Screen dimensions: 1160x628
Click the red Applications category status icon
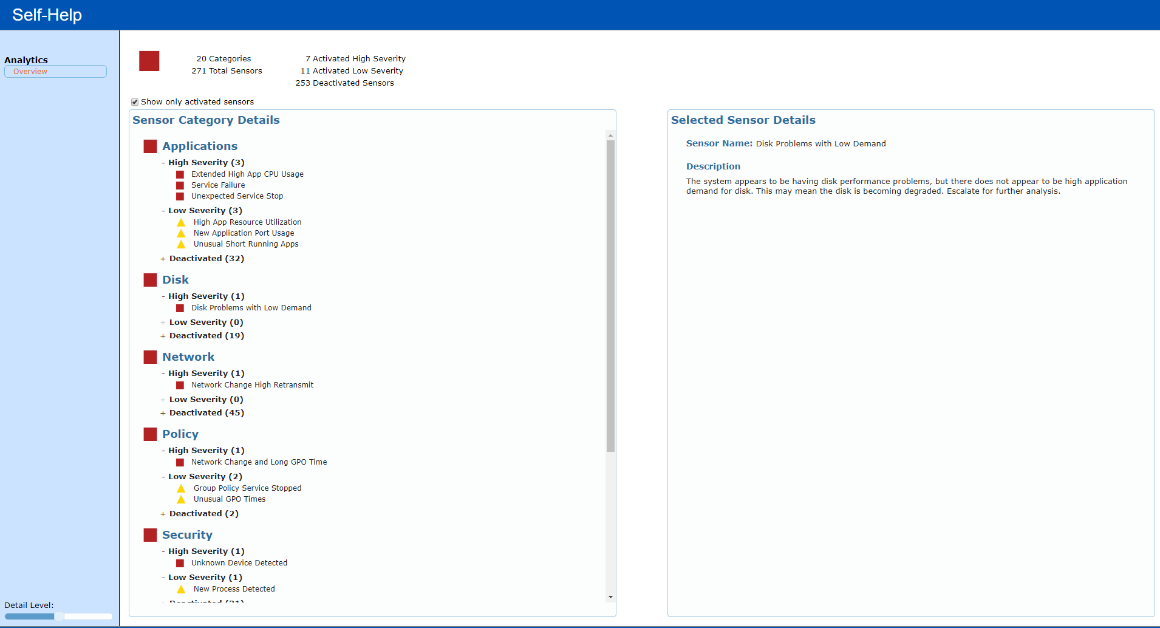(150, 146)
